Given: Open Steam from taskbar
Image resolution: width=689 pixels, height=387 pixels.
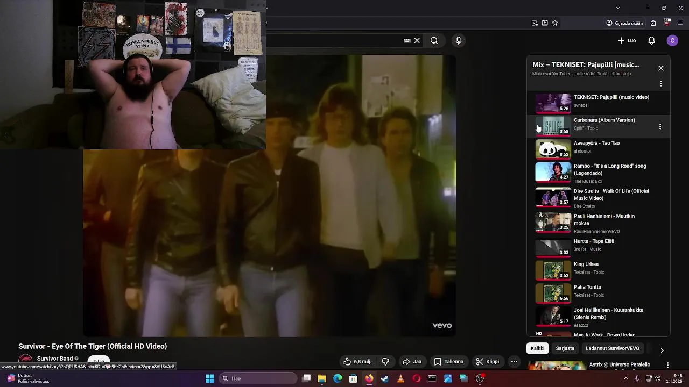Looking at the screenshot, I should click(385, 378).
